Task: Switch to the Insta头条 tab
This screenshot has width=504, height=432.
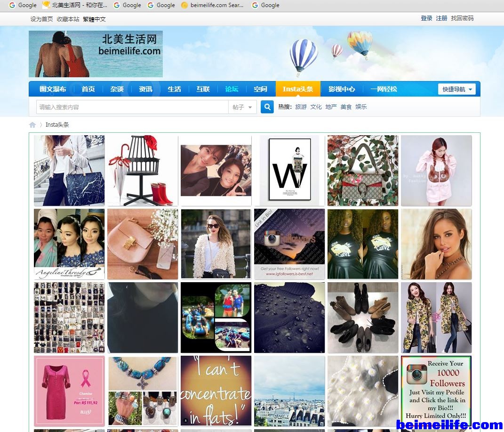Action: [297, 89]
